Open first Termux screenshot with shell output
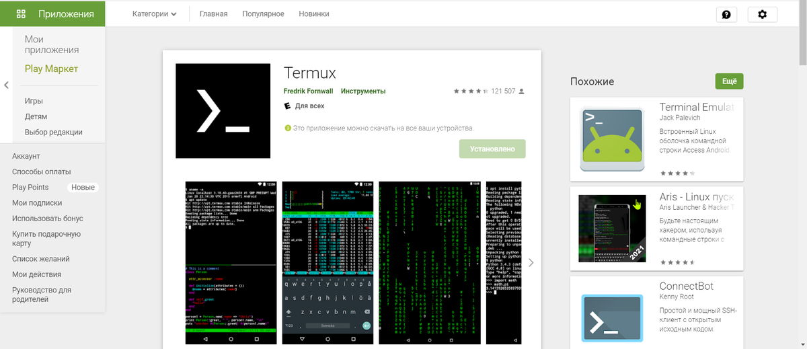The image size is (807, 349). click(231, 262)
